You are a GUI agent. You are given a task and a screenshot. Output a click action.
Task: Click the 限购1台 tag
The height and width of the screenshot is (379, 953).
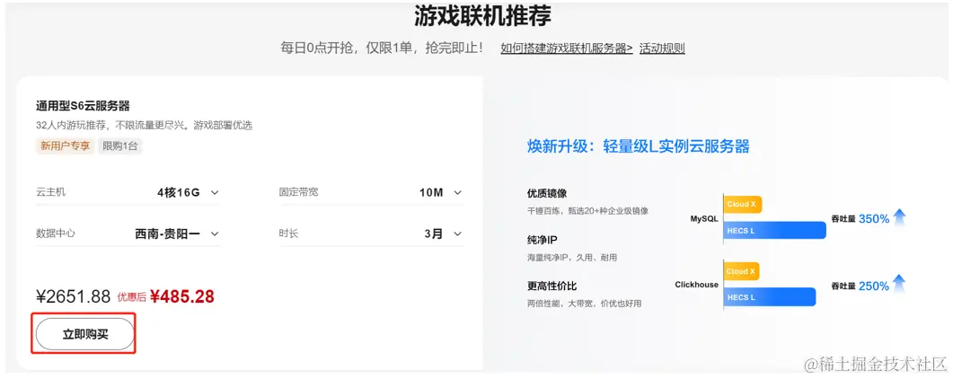(x=120, y=145)
